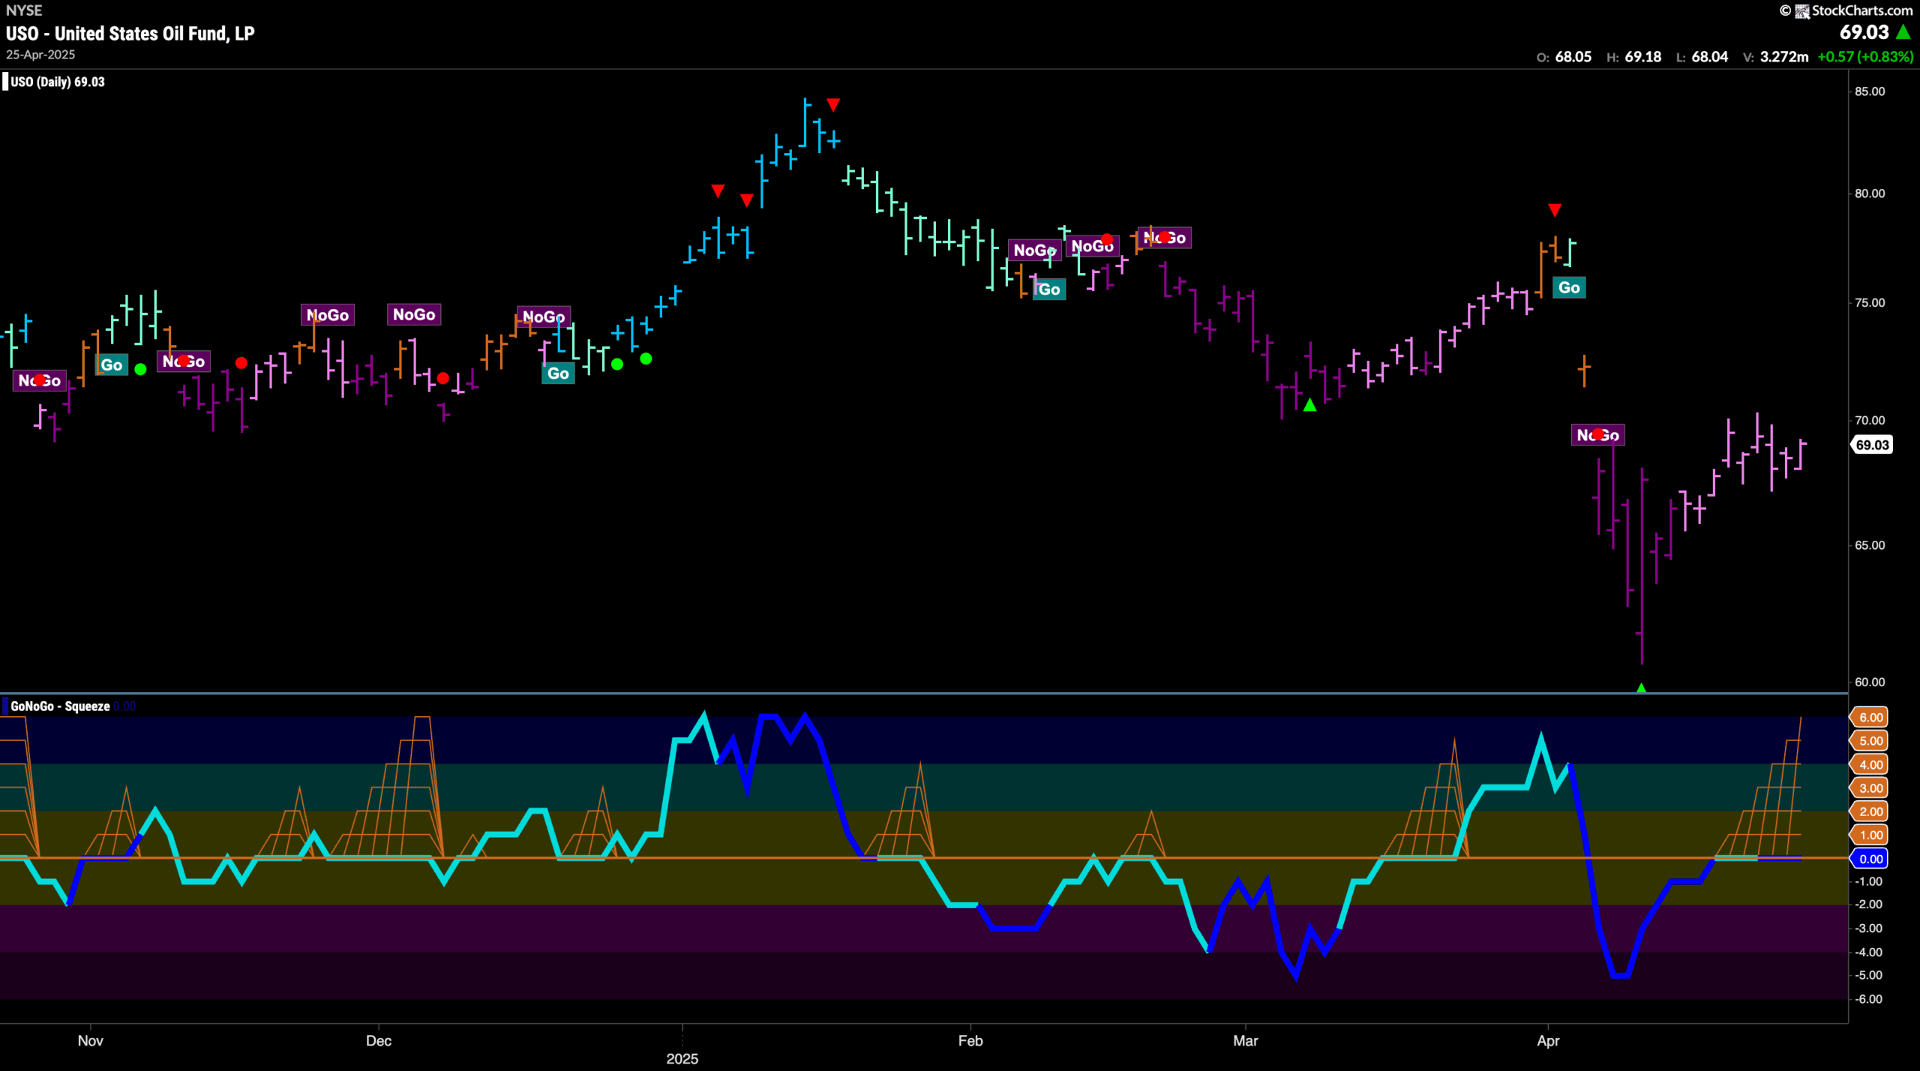Click the USO (Daily) 69.03 legend
This screenshot has height=1071, width=1920.
(58, 82)
